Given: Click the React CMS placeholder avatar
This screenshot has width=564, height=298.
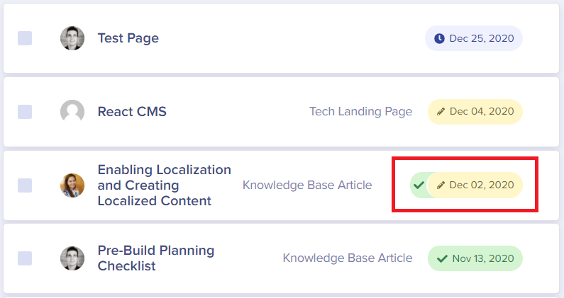Looking at the screenshot, I should point(72,112).
